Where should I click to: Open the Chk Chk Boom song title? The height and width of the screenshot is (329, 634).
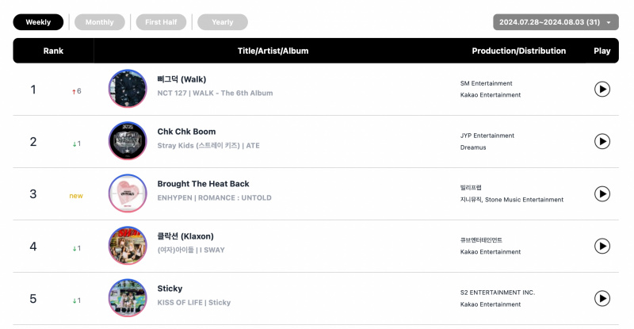point(186,132)
